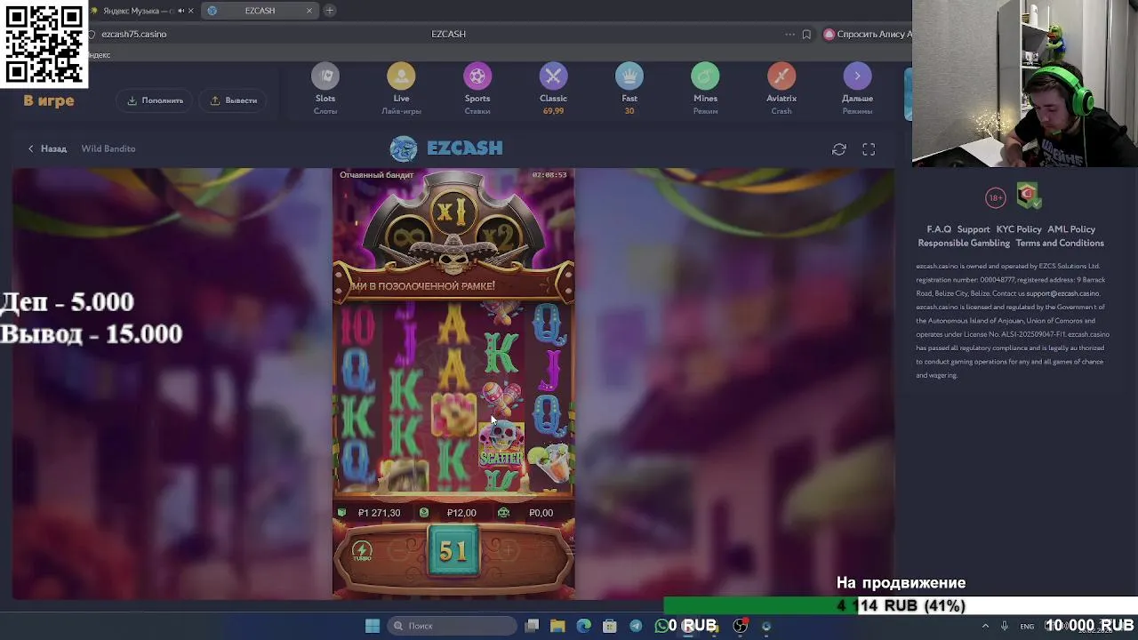Show more categories via Дальше icon

point(857,76)
